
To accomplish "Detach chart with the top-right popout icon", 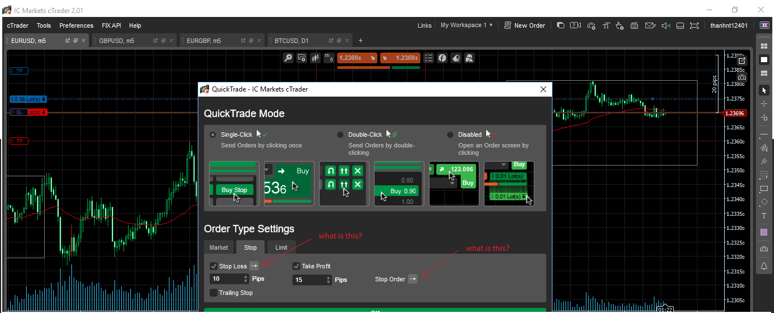I will (742, 60).
